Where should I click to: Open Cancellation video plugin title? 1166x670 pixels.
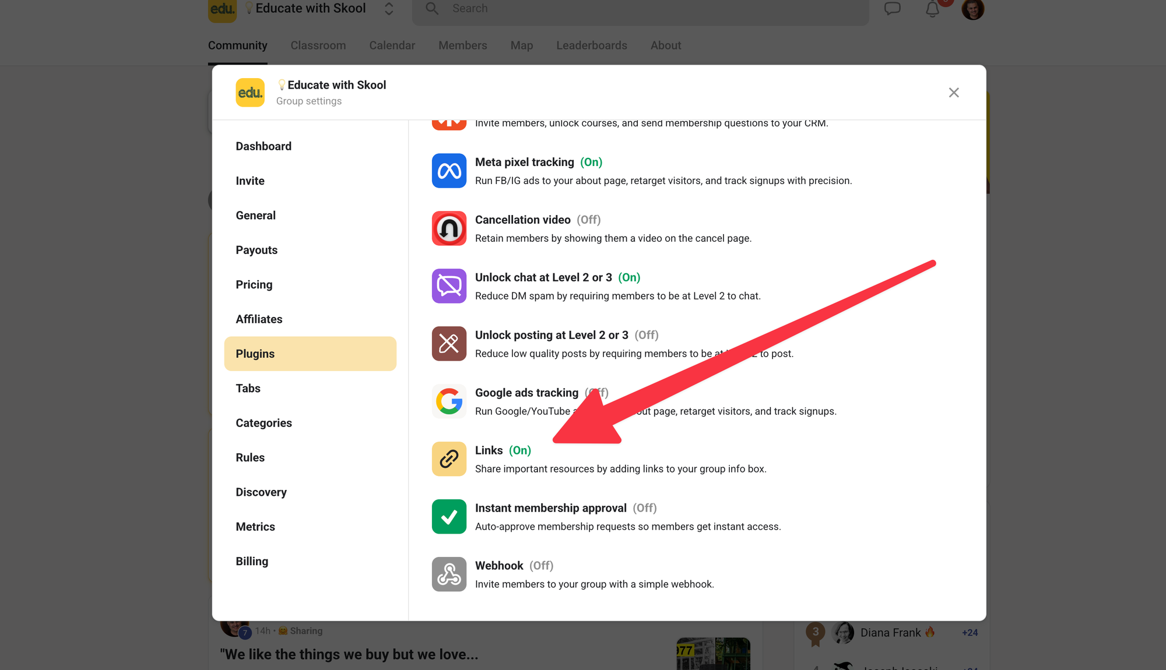point(523,220)
